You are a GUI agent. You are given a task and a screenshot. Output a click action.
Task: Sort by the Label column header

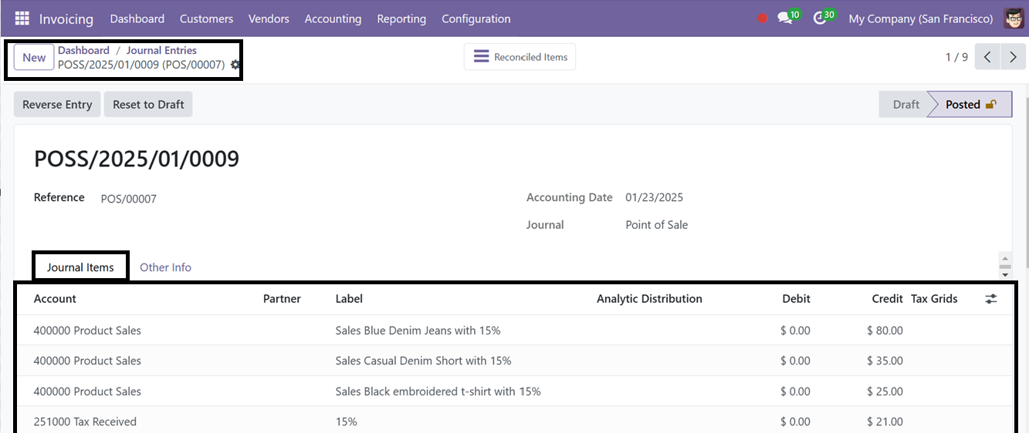(x=349, y=299)
